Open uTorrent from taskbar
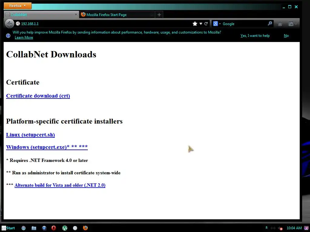310x232 pixels. 65,228
